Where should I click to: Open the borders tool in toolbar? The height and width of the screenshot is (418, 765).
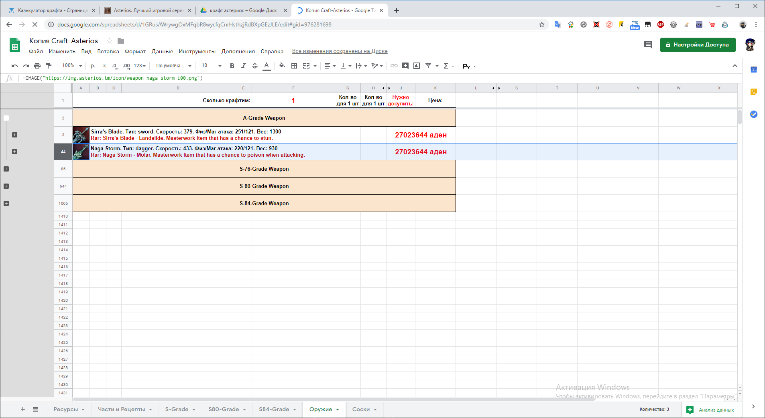(294, 66)
